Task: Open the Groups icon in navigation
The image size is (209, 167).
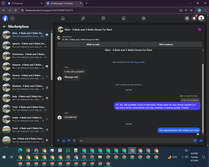Action: pyautogui.click(x=144, y=18)
